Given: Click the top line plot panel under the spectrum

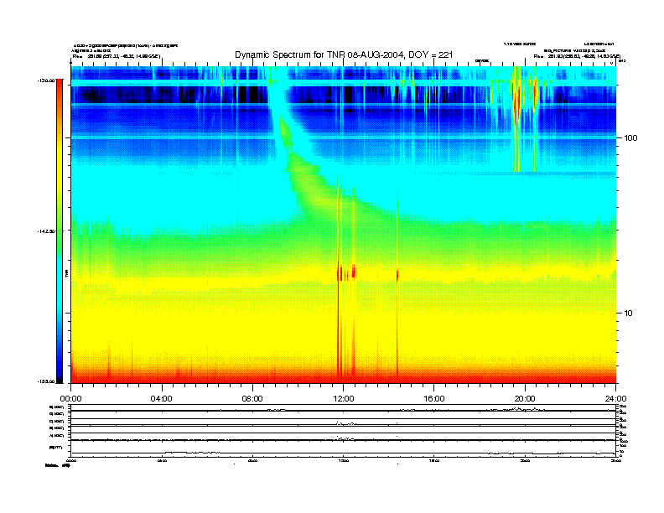Looking at the screenshot, I should click(x=344, y=408).
